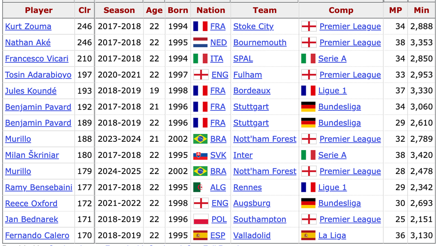Click the Netherlands flag in Nathan Aké's row

pos(200,43)
